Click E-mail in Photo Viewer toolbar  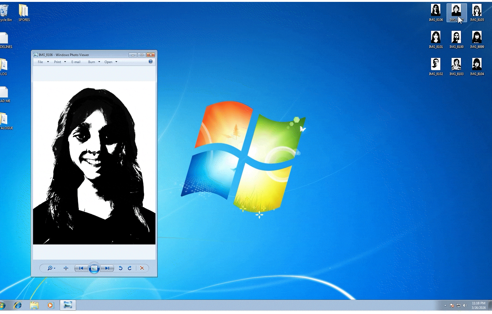76,62
